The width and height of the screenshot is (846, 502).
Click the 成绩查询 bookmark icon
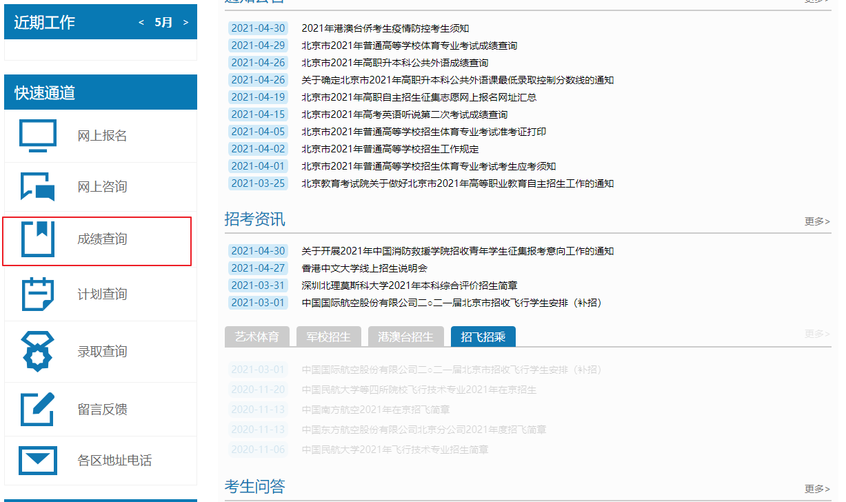pos(38,239)
